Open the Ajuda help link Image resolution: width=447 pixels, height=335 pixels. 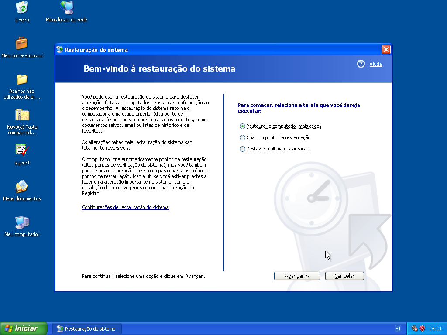pyautogui.click(x=375, y=64)
